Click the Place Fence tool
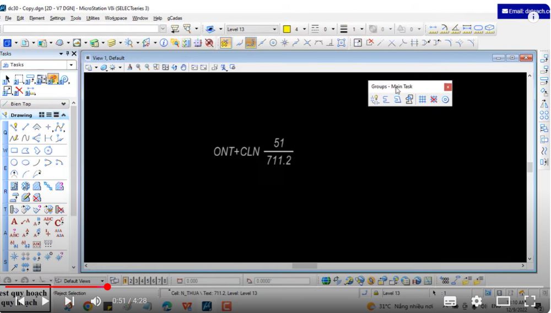This screenshot has width=551, height=313. [x=19, y=80]
